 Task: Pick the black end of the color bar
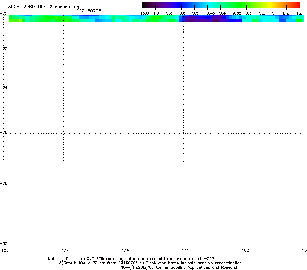tap(144, 5)
